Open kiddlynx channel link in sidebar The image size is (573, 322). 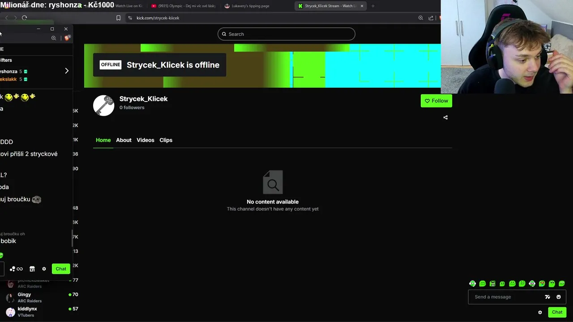[27, 309]
